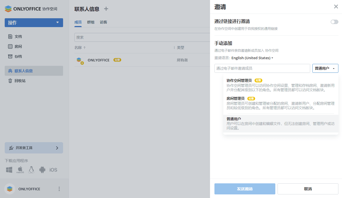Switch to the 访客 tab

click(x=103, y=22)
